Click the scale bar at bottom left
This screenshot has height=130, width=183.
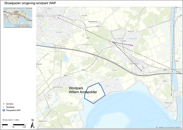coord(13,125)
